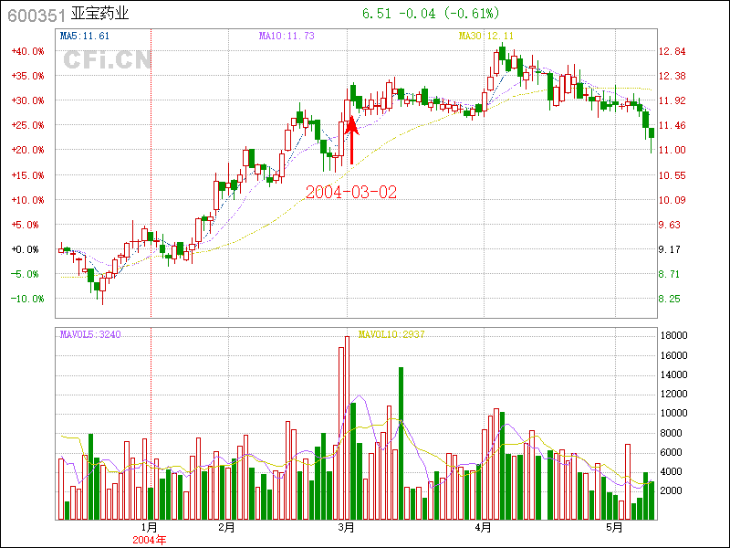Image resolution: width=730 pixels, height=548 pixels.
Task: Click the 2月 marker on the time axis
Action: [227, 528]
